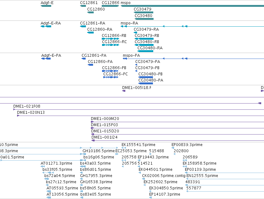Click the 483391 EST label
Viewport: 264px width, 199px height.
click(x=193, y=182)
